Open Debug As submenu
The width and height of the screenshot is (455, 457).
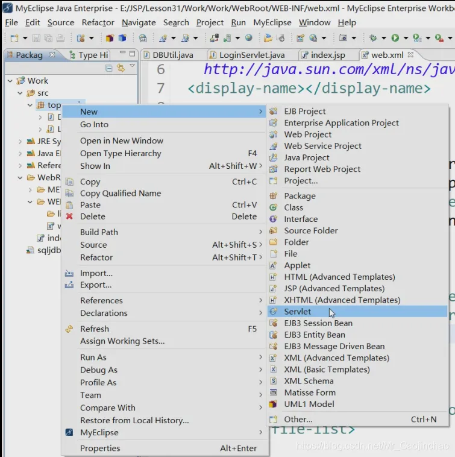coord(164,370)
